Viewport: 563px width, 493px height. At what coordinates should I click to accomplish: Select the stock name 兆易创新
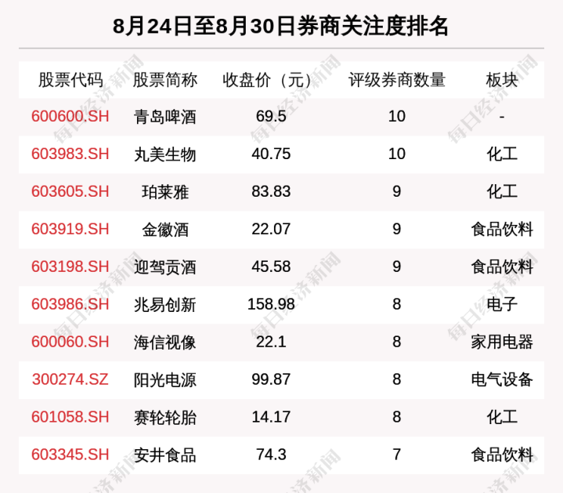165,305
